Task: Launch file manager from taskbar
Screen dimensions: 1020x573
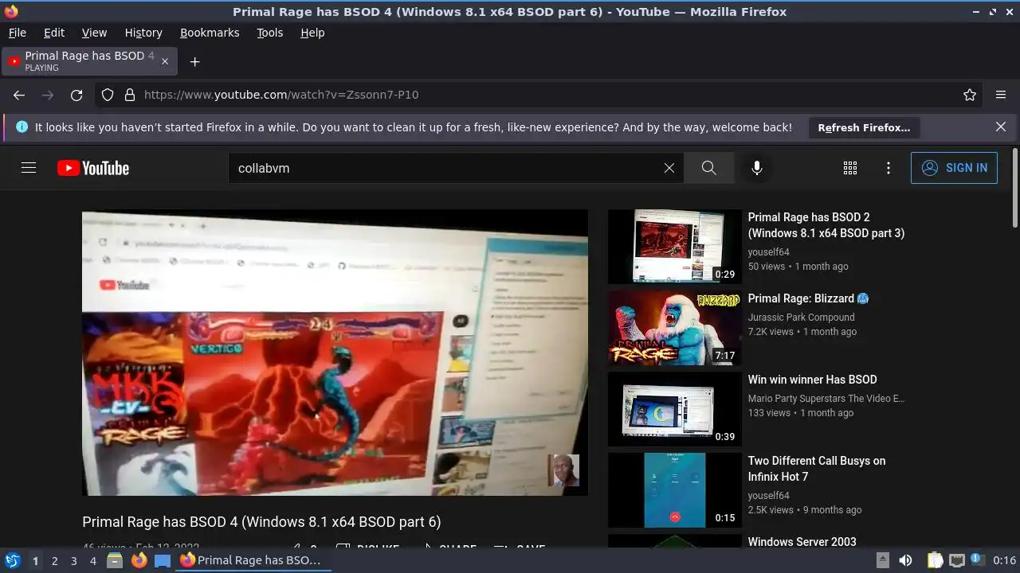Action: pyautogui.click(x=115, y=560)
